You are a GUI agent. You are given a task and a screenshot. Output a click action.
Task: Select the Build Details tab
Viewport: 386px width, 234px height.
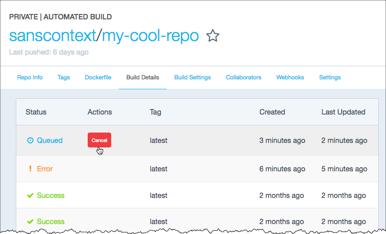point(143,78)
